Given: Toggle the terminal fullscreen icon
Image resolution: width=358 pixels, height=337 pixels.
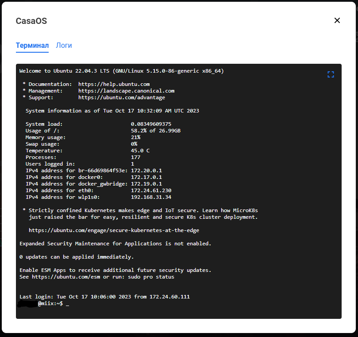Looking at the screenshot, I should tap(331, 75).
